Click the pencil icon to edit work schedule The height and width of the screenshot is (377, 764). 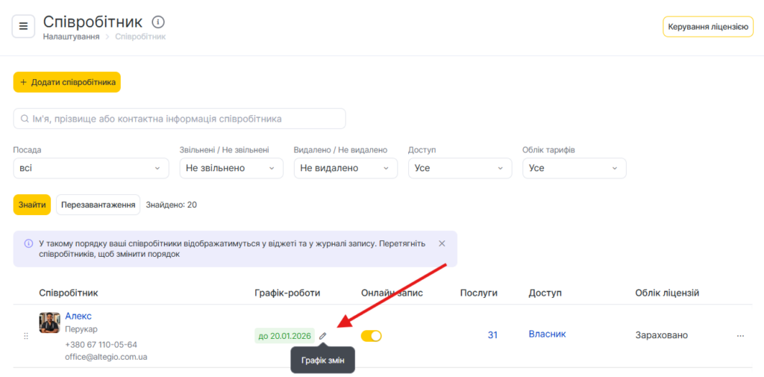coord(323,336)
